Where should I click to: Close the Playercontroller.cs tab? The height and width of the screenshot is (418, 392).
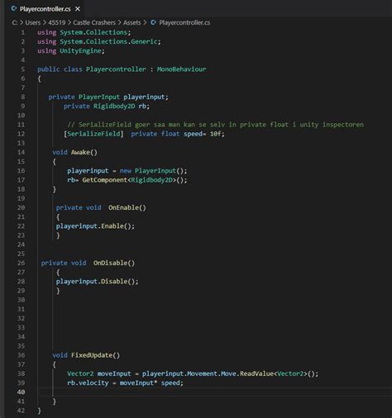[x=78, y=9]
